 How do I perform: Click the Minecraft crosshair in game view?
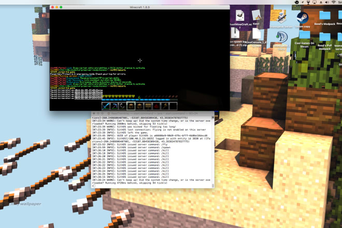click(x=140, y=61)
